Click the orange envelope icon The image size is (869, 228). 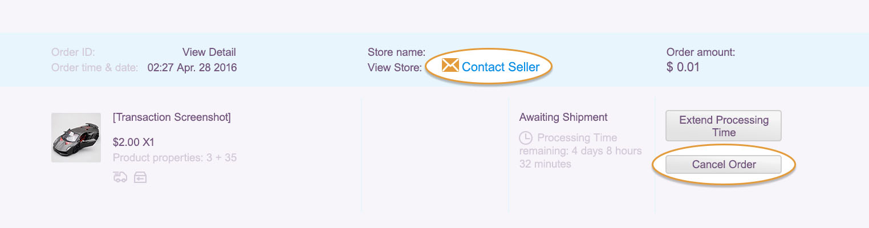[x=450, y=66]
